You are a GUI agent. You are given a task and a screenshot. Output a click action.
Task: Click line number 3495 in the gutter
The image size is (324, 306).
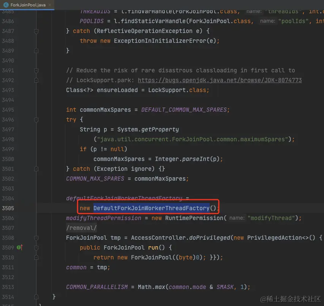(x=8, y=110)
